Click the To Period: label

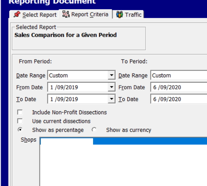click(x=134, y=62)
